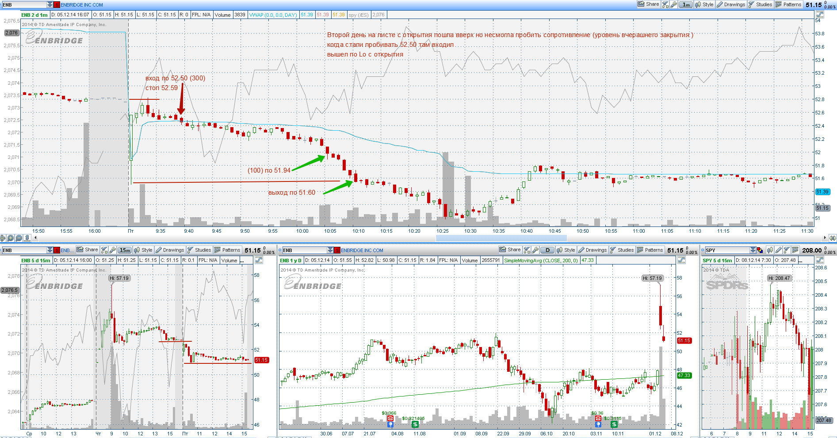The image size is (837, 438).
Task: Click ENB symbol input in bottom-left chart
Action: tap(24, 250)
